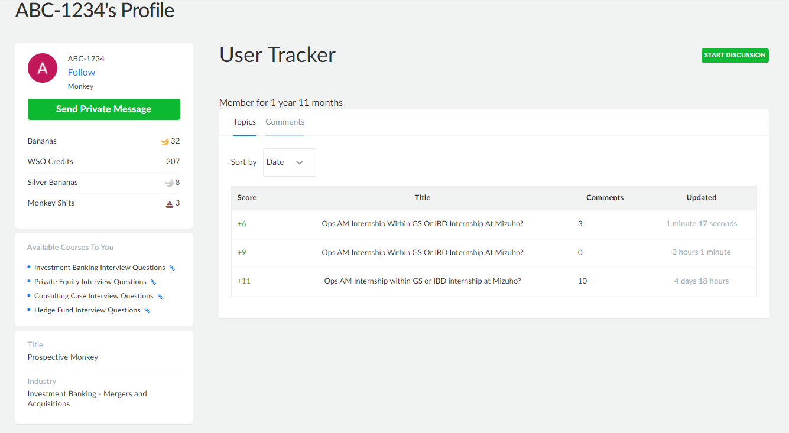Open Private Equity Interview Questions course

(x=90, y=282)
